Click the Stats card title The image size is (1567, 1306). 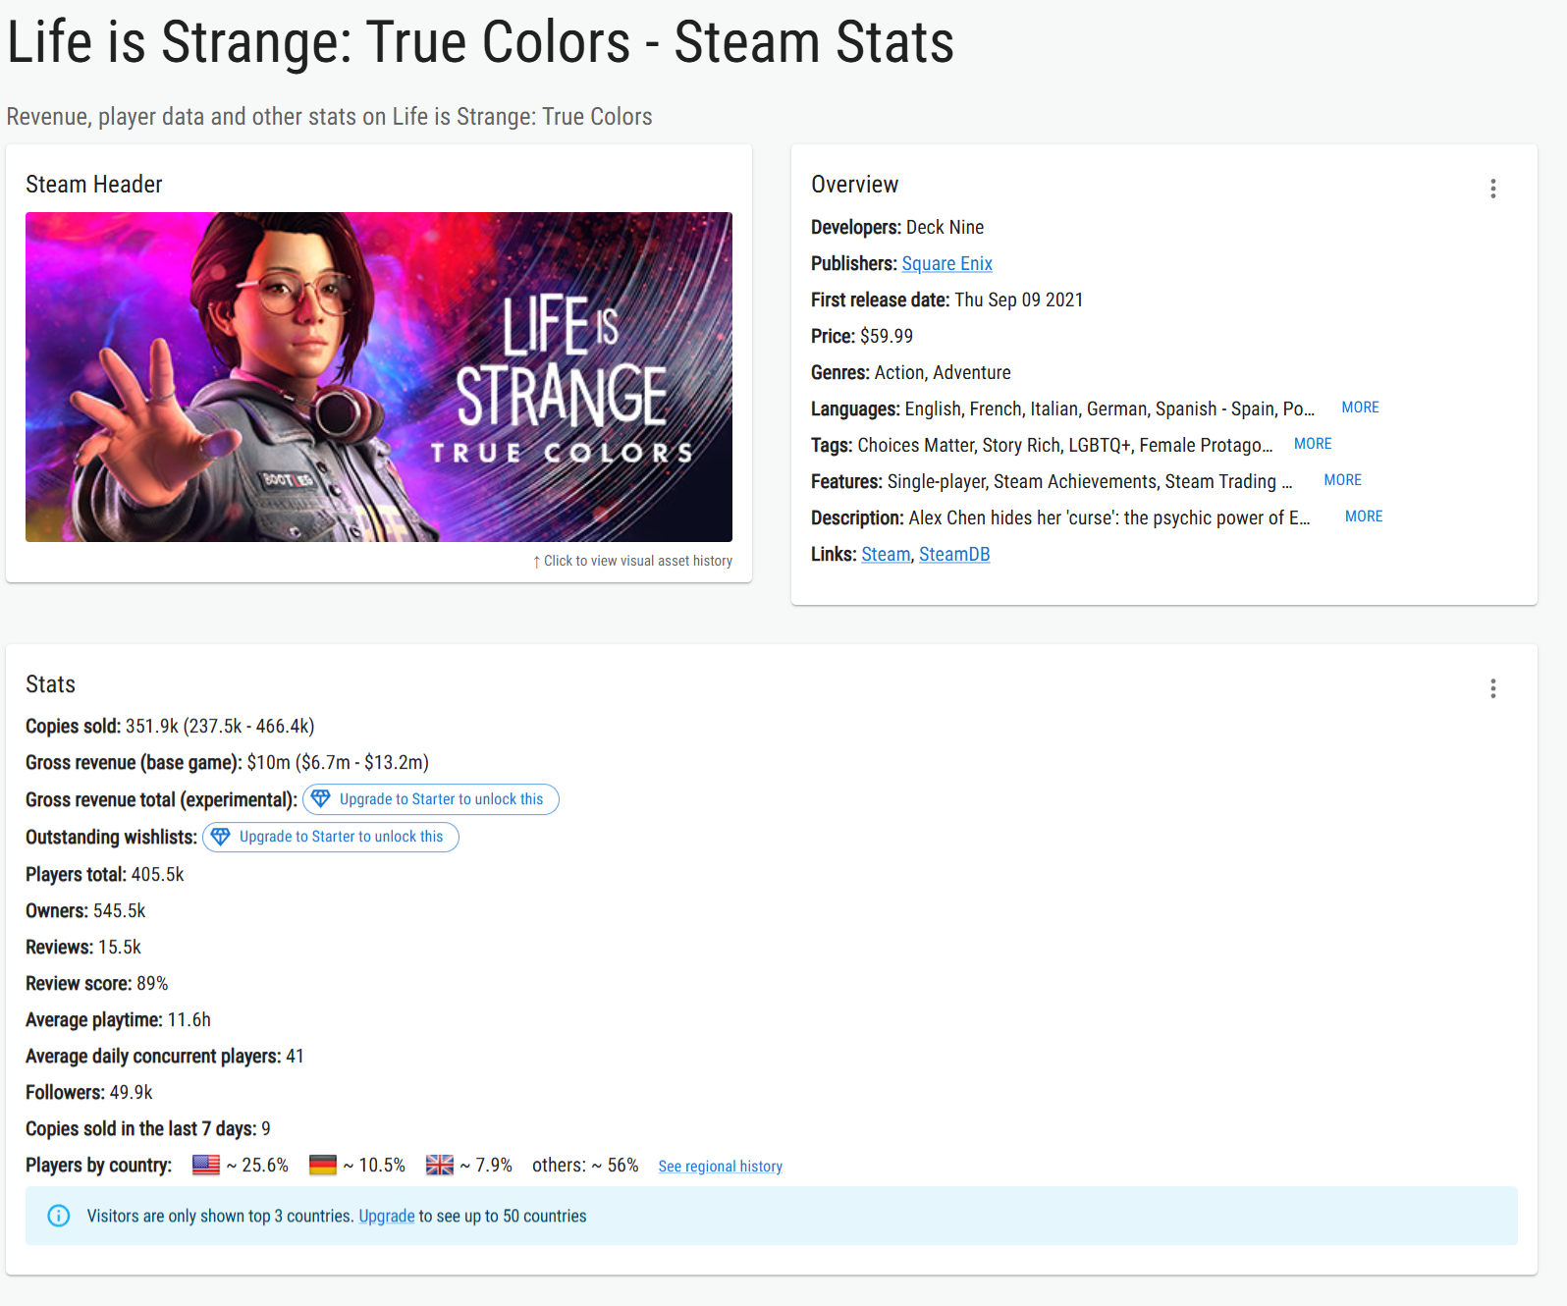point(51,684)
